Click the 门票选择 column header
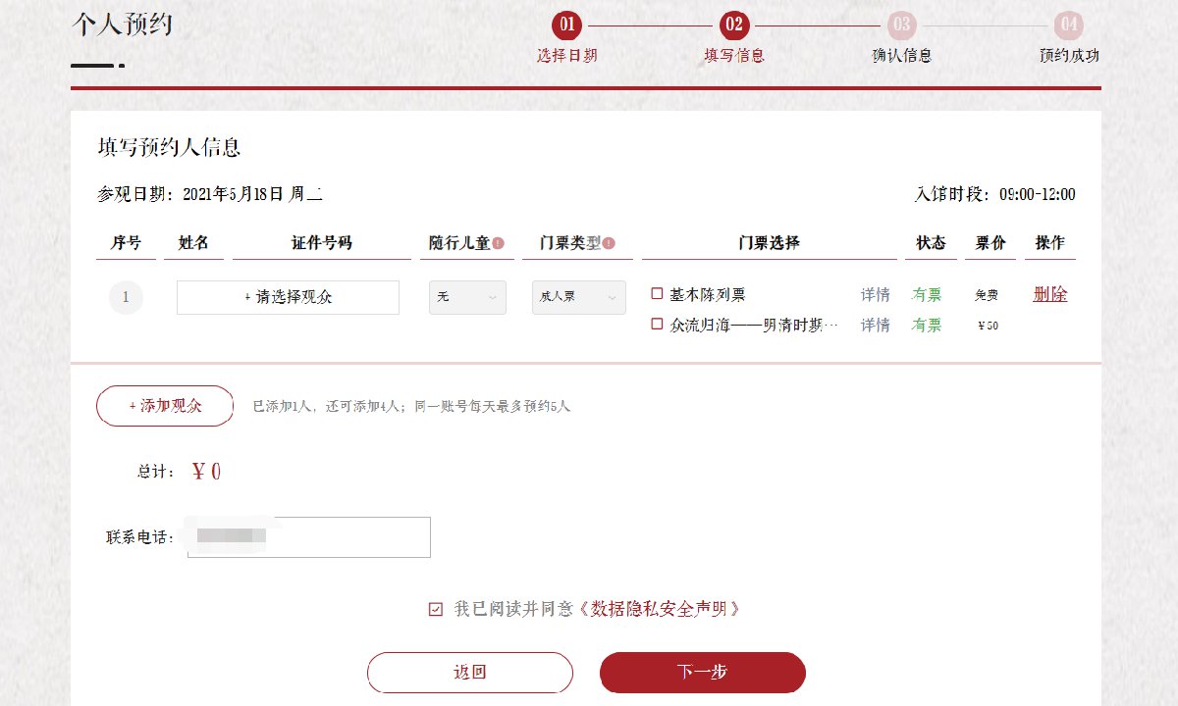Viewport: 1178px width, 706px height. (x=769, y=243)
